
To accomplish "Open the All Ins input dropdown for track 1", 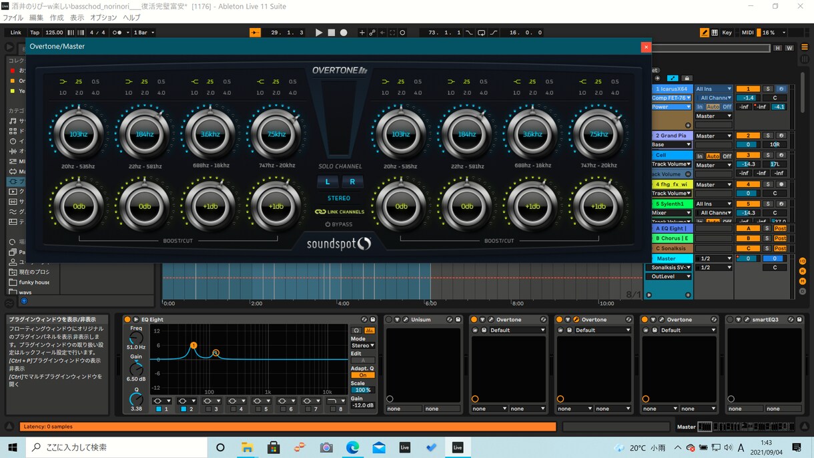I will pos(713,89).
